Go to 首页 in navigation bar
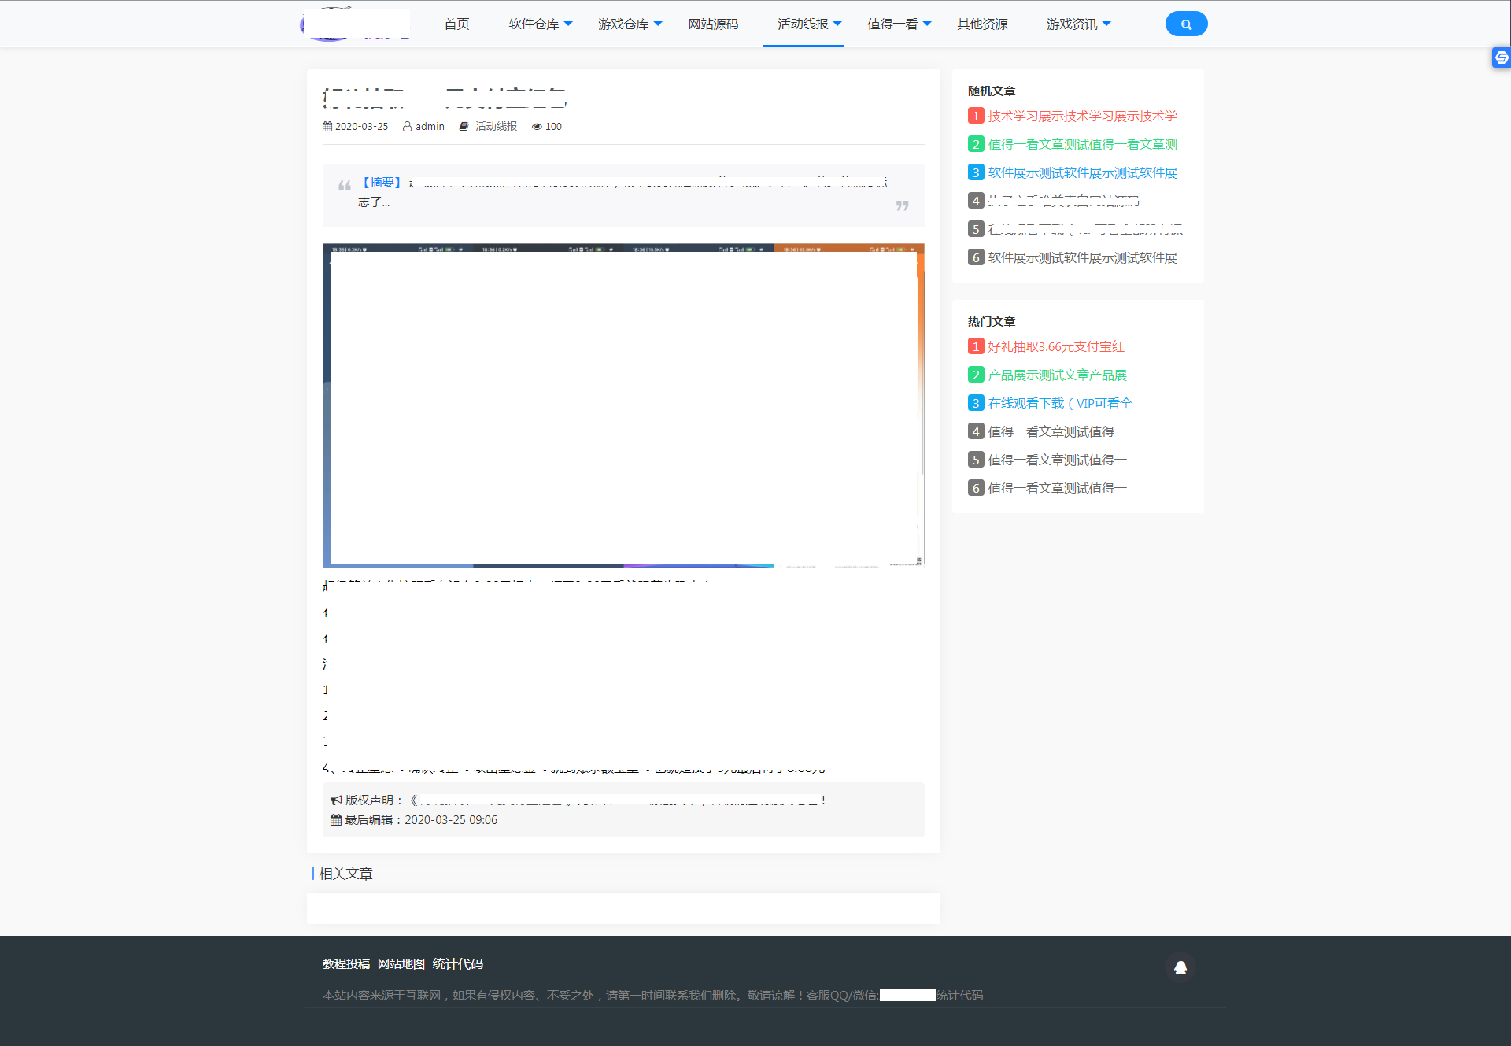The width and height of the screenshot is (1511, 1046). pyautogui.click(x=456, y=24)
